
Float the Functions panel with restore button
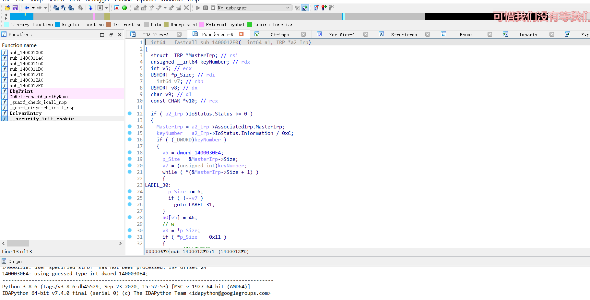click(111, 34)
